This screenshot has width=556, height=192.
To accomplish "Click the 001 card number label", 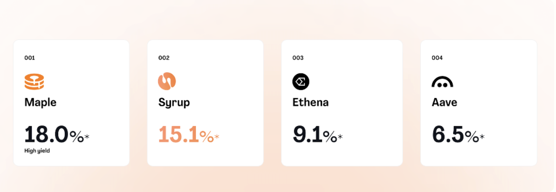I will pyautogui.click(x=30, y=58).
